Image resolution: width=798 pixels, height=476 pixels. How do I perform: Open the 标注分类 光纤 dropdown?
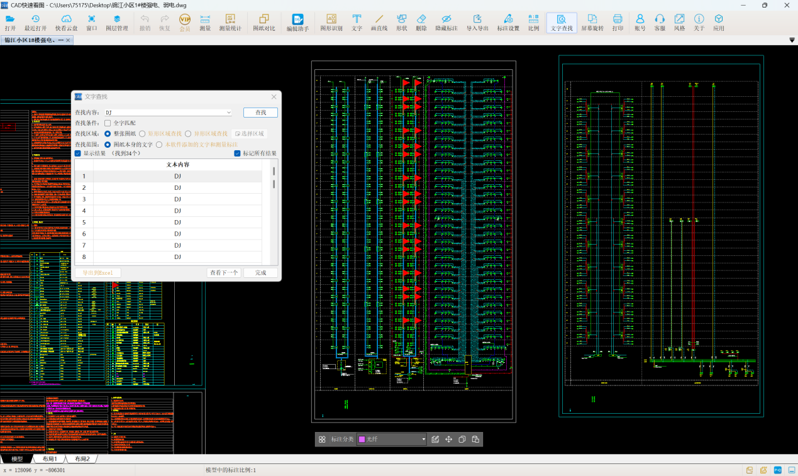tap(423, 440)
